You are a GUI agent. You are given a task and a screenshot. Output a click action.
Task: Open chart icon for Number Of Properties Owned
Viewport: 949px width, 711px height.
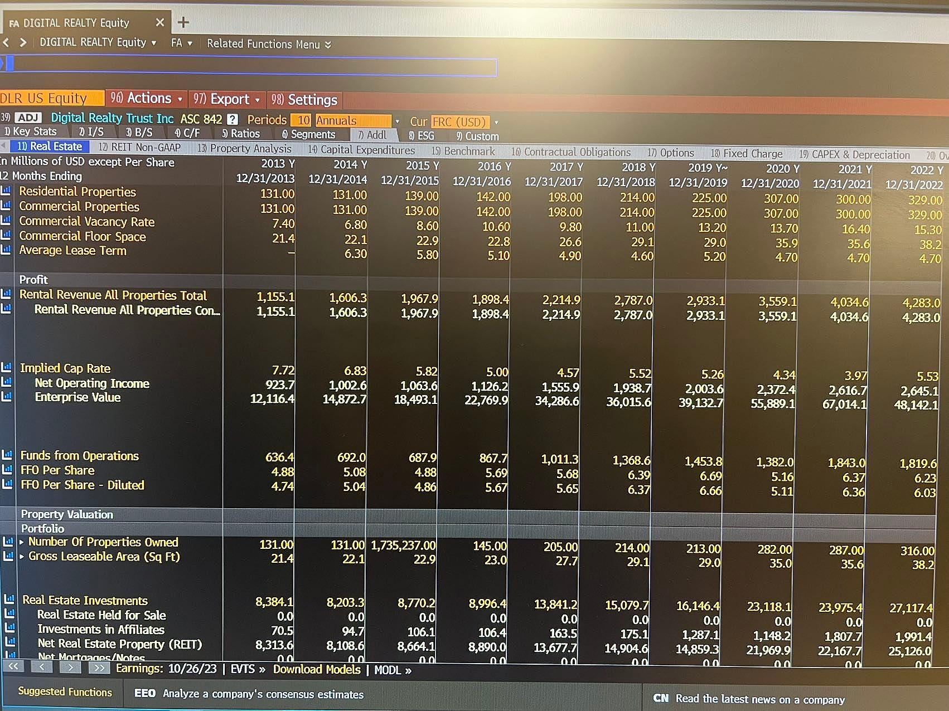[8, 541]
